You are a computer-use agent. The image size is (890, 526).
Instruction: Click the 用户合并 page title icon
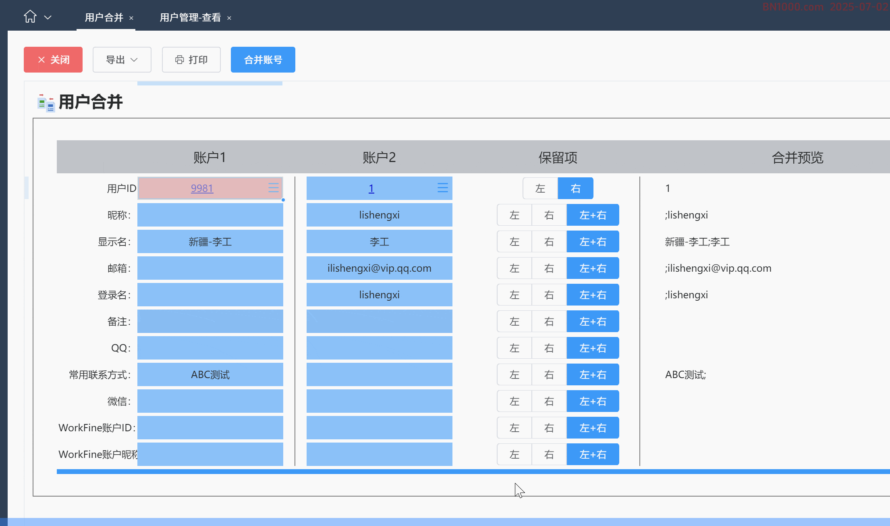46,102
